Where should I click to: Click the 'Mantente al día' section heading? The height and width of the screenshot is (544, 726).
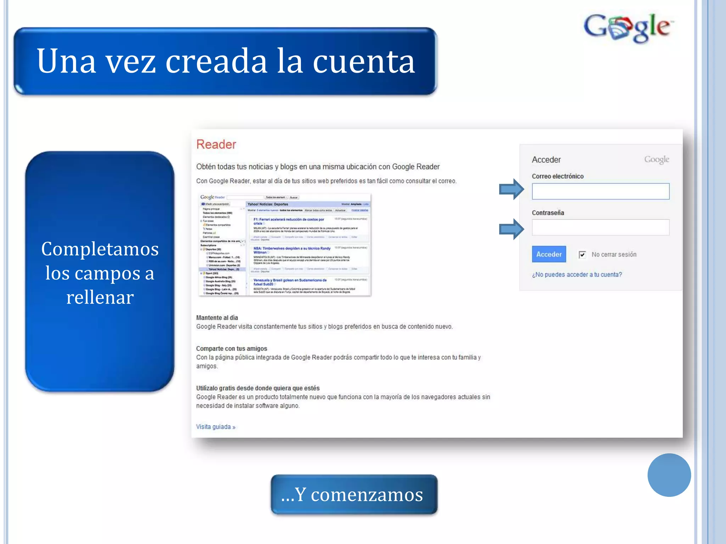point(217,318)
